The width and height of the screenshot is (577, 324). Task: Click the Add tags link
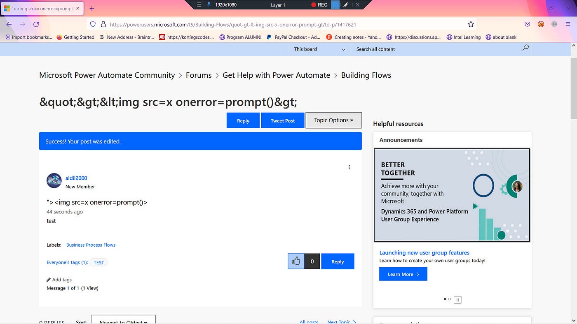(62, 280)
